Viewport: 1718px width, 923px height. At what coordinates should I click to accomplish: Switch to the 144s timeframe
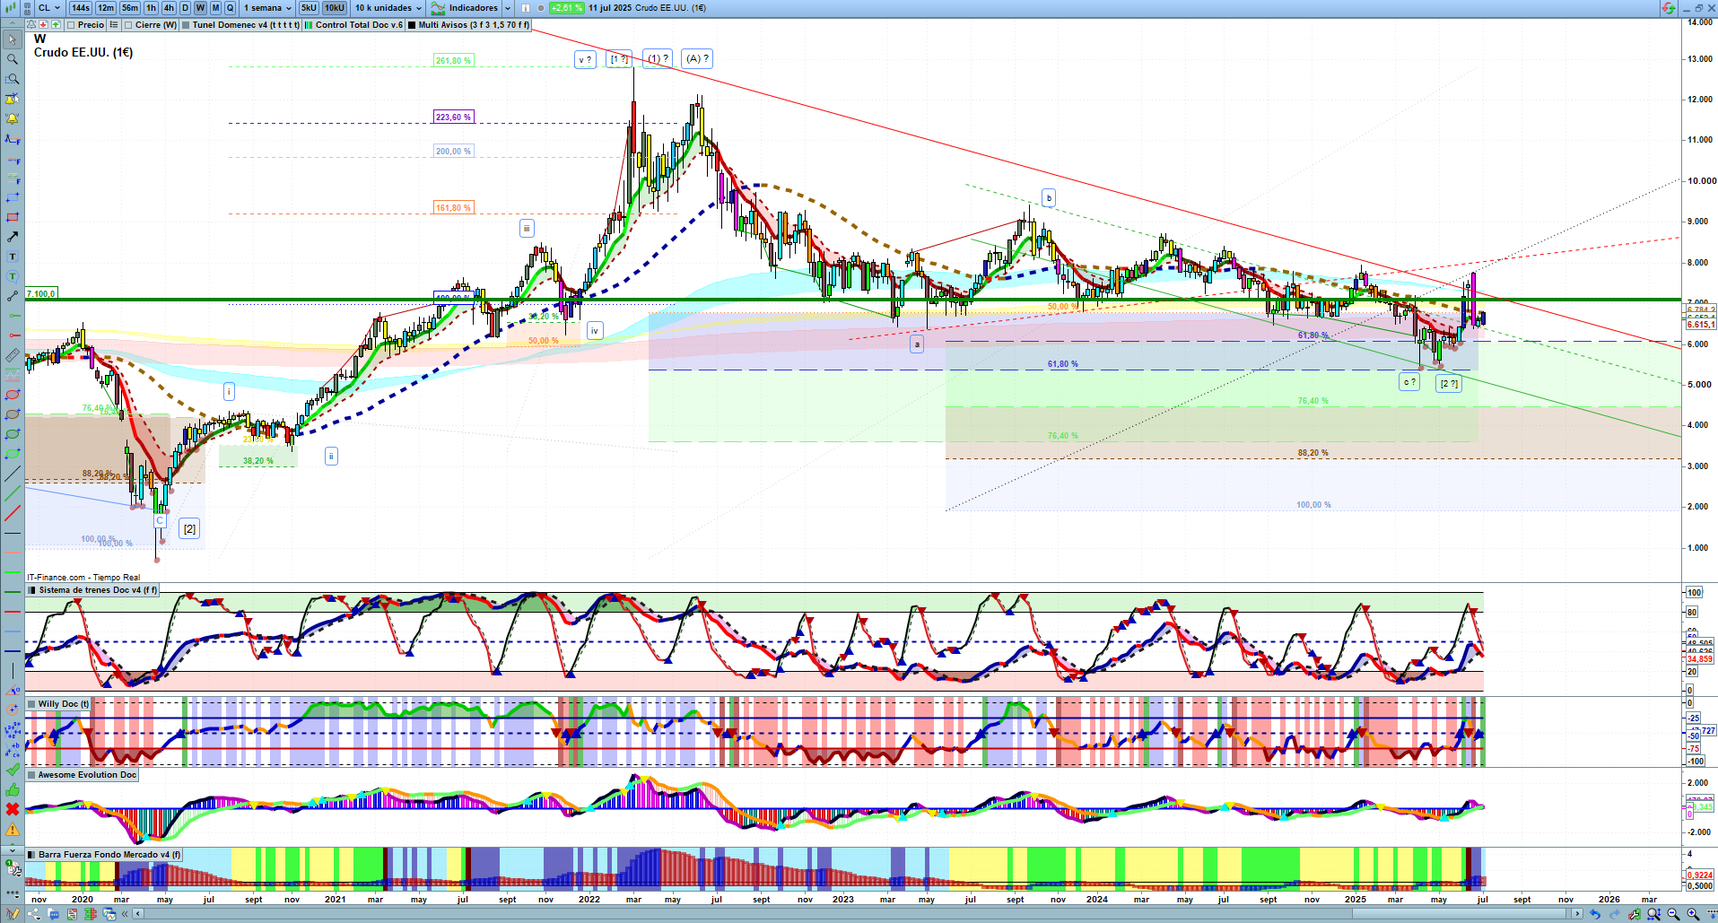81,8
